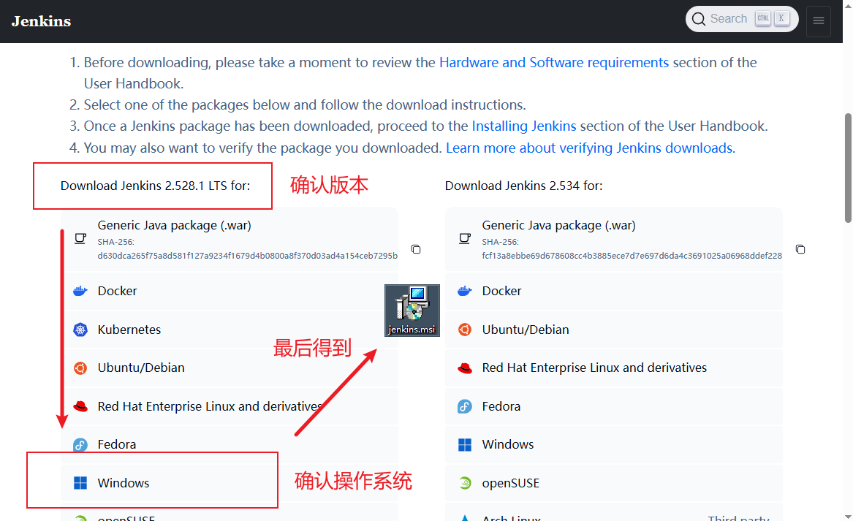This screenshot has height=521, width=853.
Task: Click the openSUSE icon in 2.534 column
Action: 465,483
